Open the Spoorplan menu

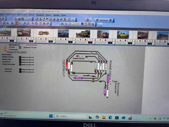coord(22,15)
